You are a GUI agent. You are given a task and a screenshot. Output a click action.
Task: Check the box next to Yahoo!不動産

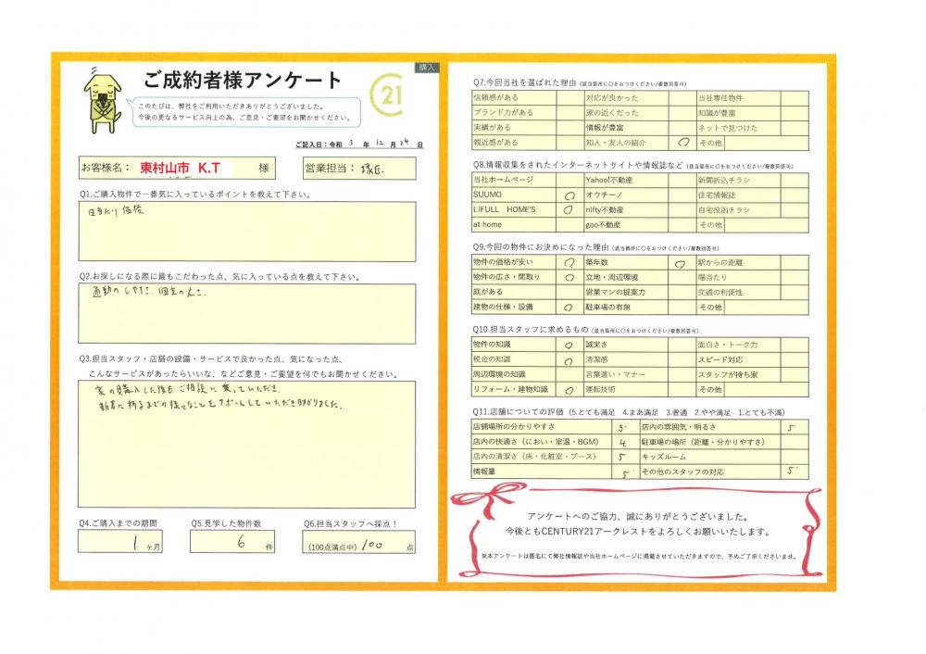[x=682, y=180]
